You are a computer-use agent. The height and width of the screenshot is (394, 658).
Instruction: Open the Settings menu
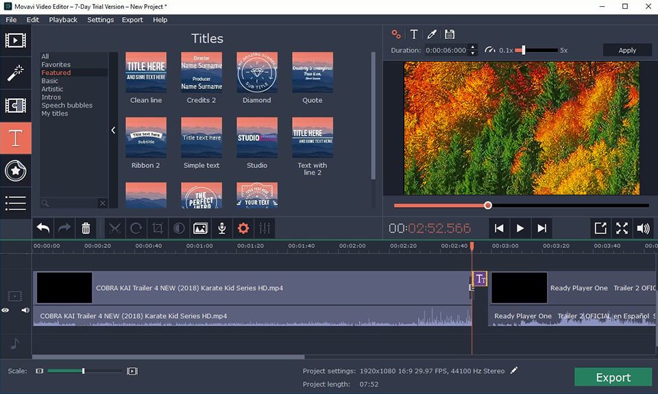point(100,20)
